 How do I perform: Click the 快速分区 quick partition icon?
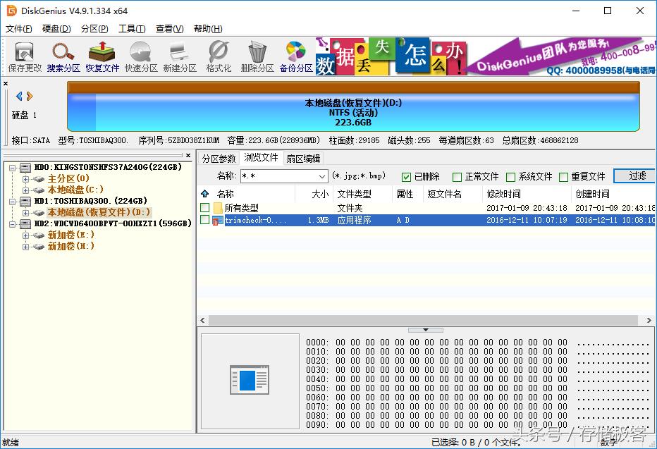141,56
